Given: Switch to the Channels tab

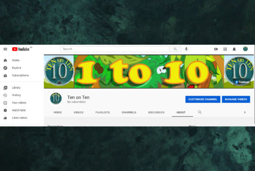Looking at the screenshot, I should (129, 112).
